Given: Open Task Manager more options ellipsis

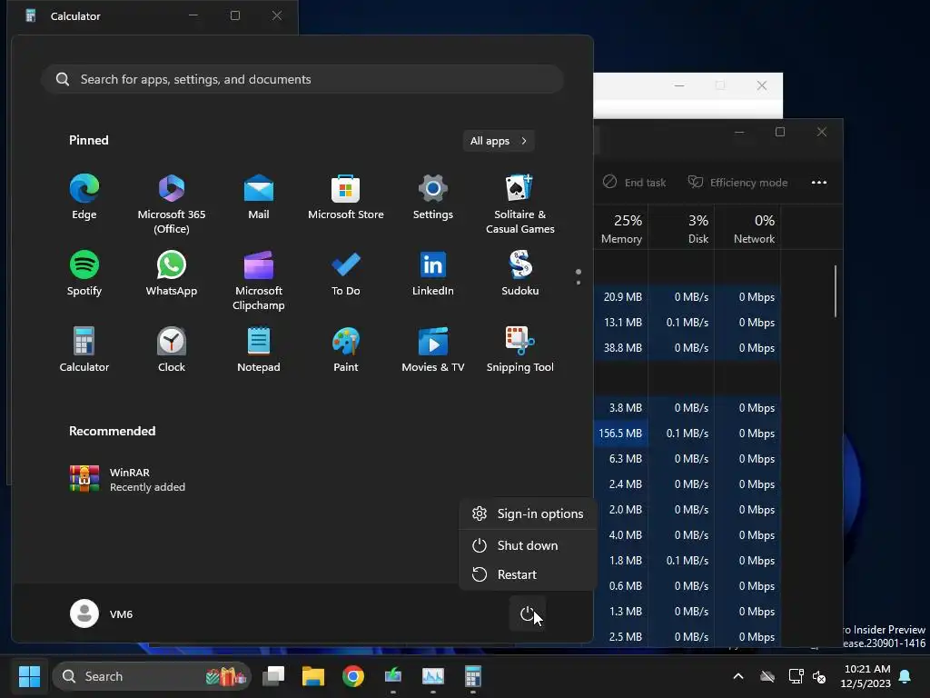Looking at the screenshot, I should 819,182.
